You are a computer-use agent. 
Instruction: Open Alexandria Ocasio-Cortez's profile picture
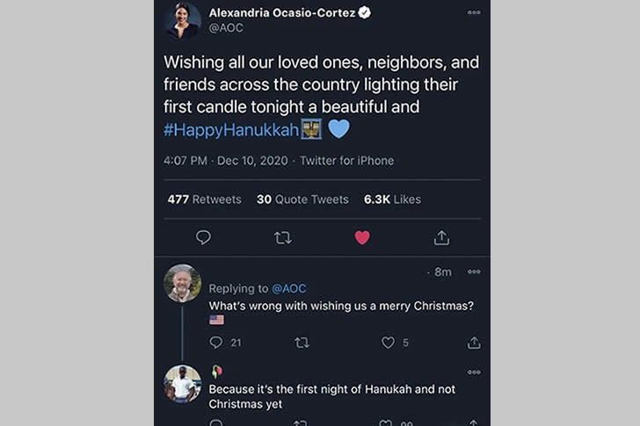click(x=183, y=19)
